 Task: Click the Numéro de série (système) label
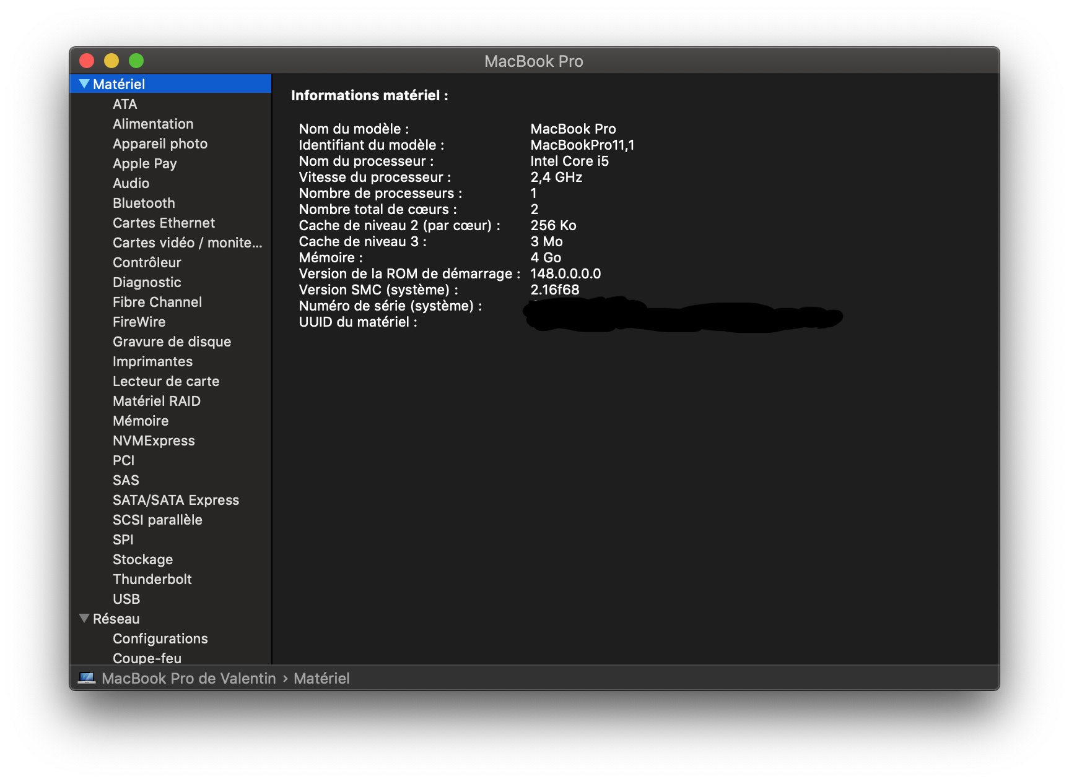tap(391, 306)
